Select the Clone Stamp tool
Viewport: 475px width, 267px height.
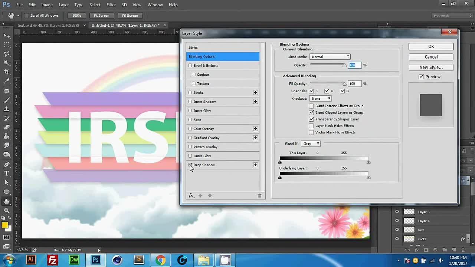(x=7, y=109)
